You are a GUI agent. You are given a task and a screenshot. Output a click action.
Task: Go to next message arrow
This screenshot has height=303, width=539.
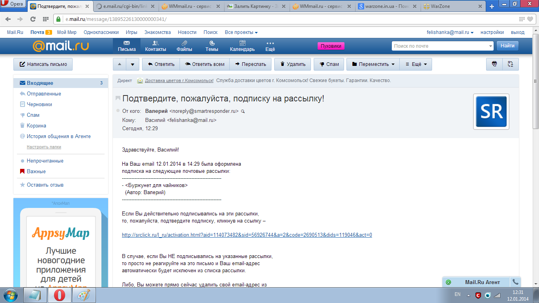click(x=133, y=64)
